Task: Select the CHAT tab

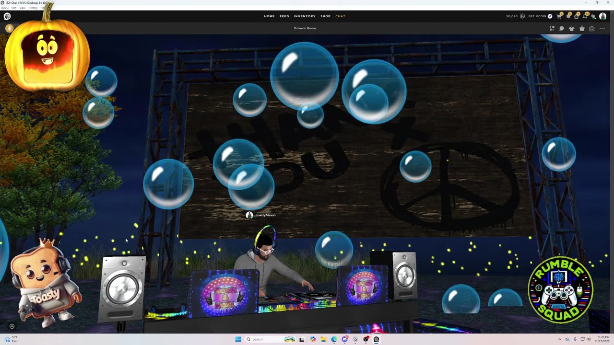Action: [340, 16]
